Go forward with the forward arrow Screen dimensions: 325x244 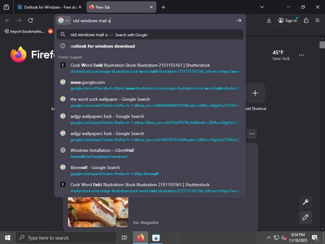[x=19, y=20]
